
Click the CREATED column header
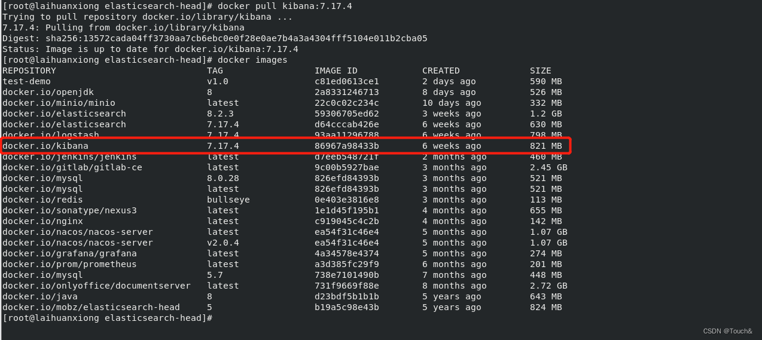(x=441, y=71)
